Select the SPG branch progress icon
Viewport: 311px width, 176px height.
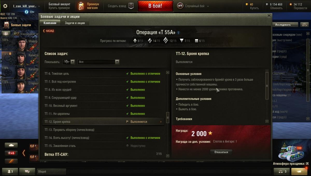coord(196,41)
